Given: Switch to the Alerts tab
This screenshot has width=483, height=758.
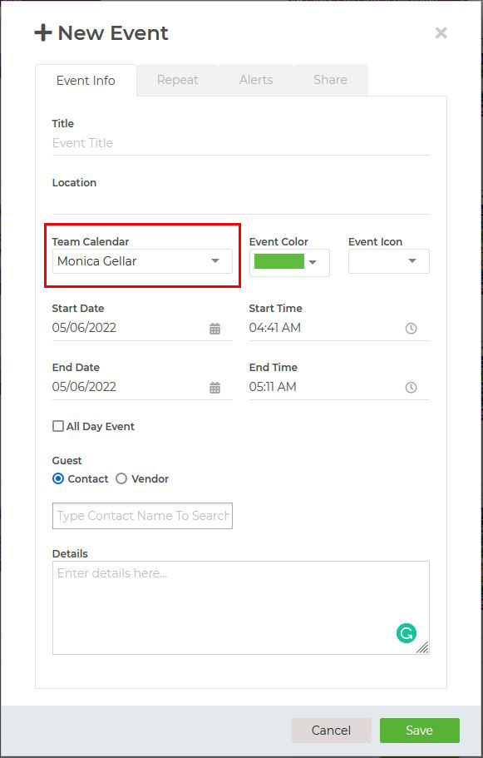Looking at the screenshot, I should click(256, 80).
